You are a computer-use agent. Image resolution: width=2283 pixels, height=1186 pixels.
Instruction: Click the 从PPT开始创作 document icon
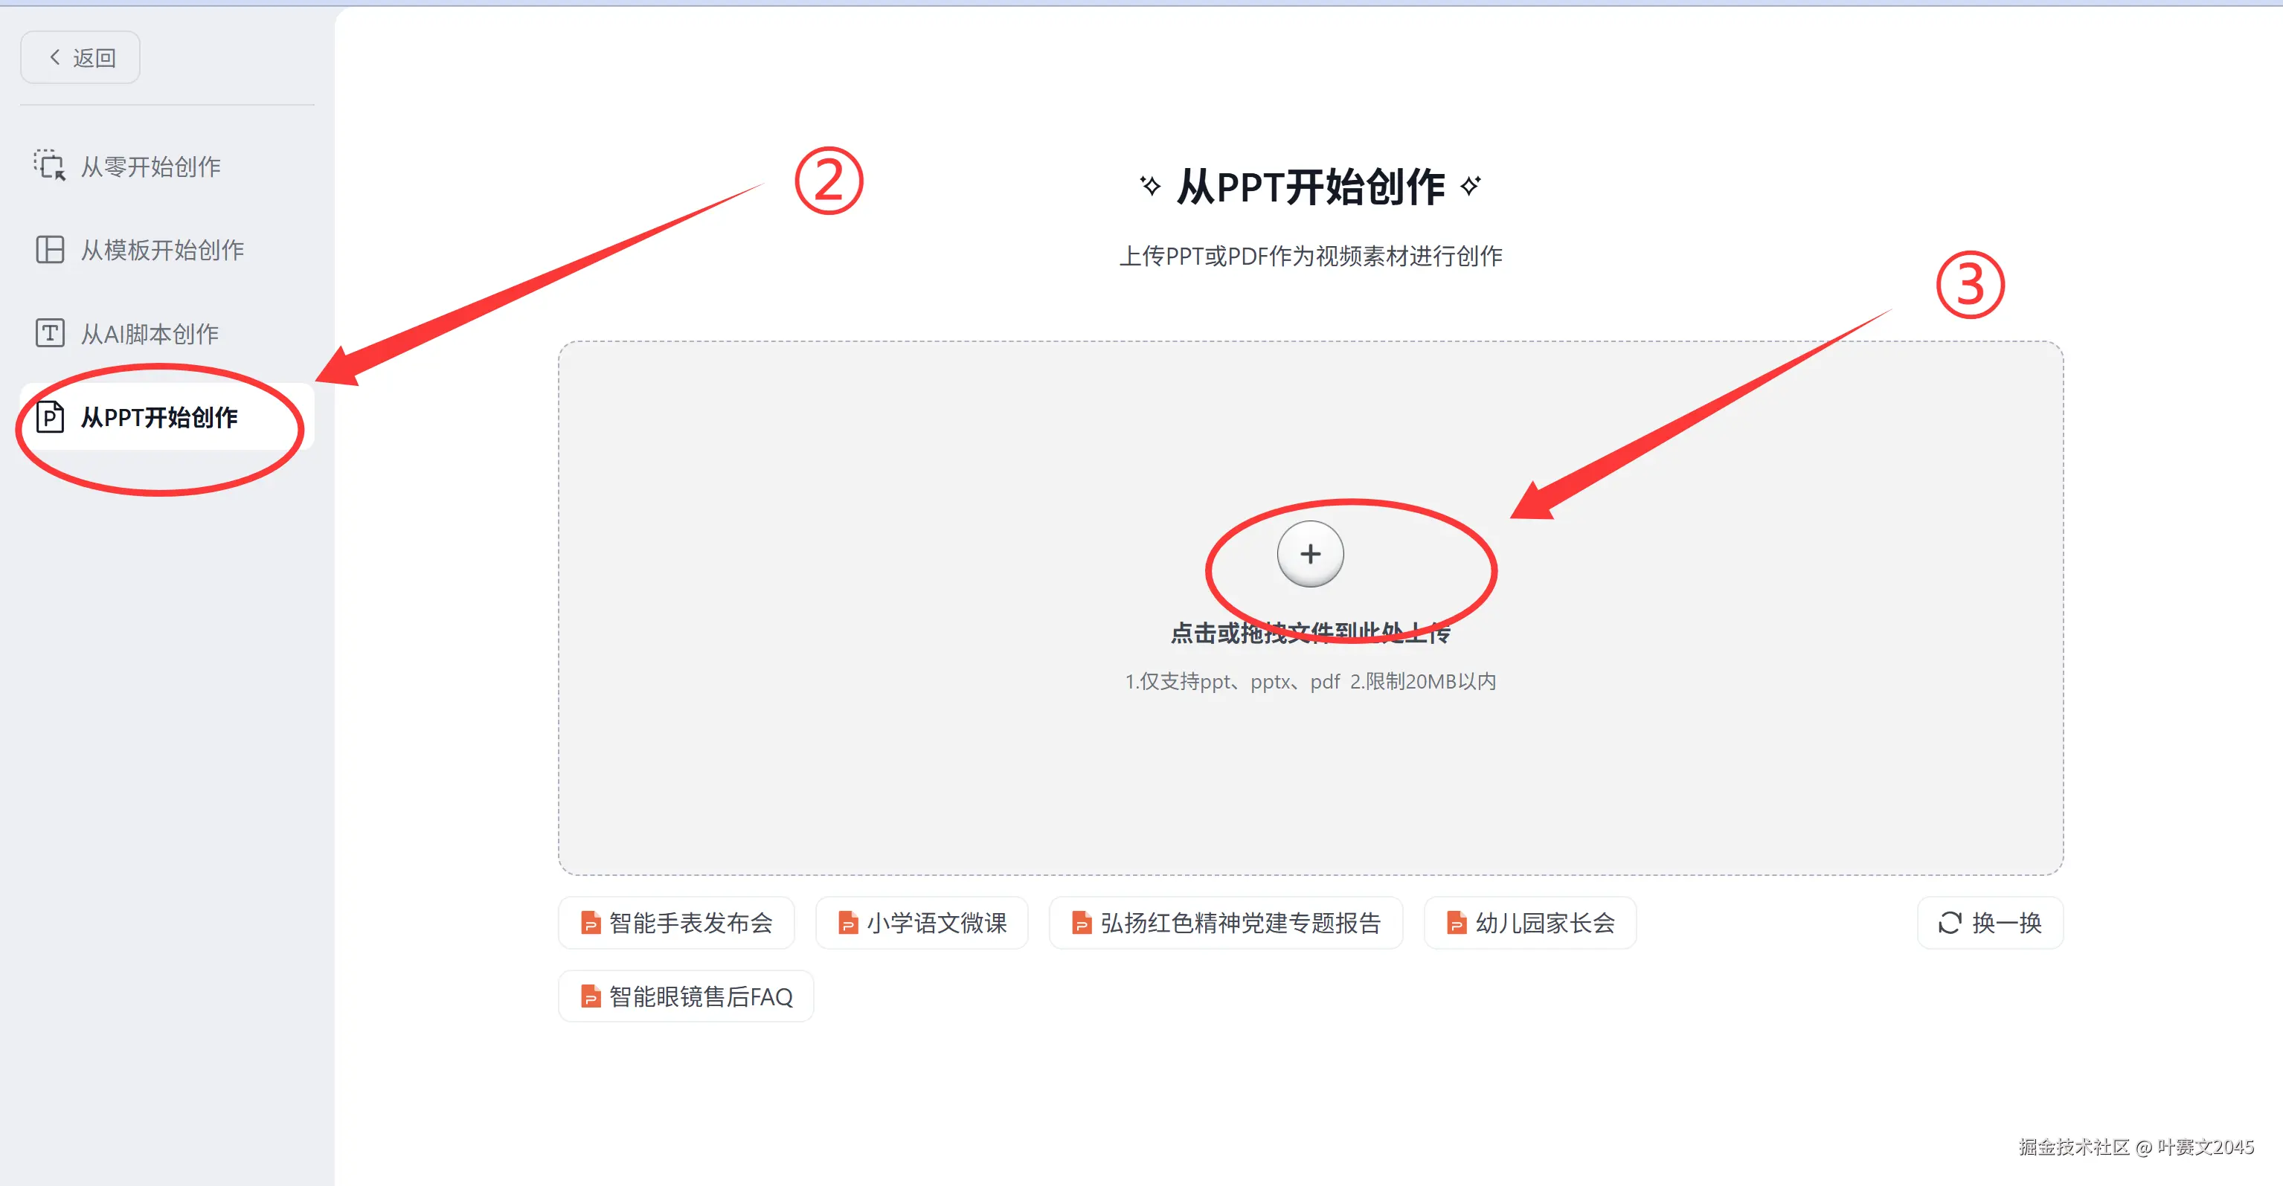coord(50,416)
